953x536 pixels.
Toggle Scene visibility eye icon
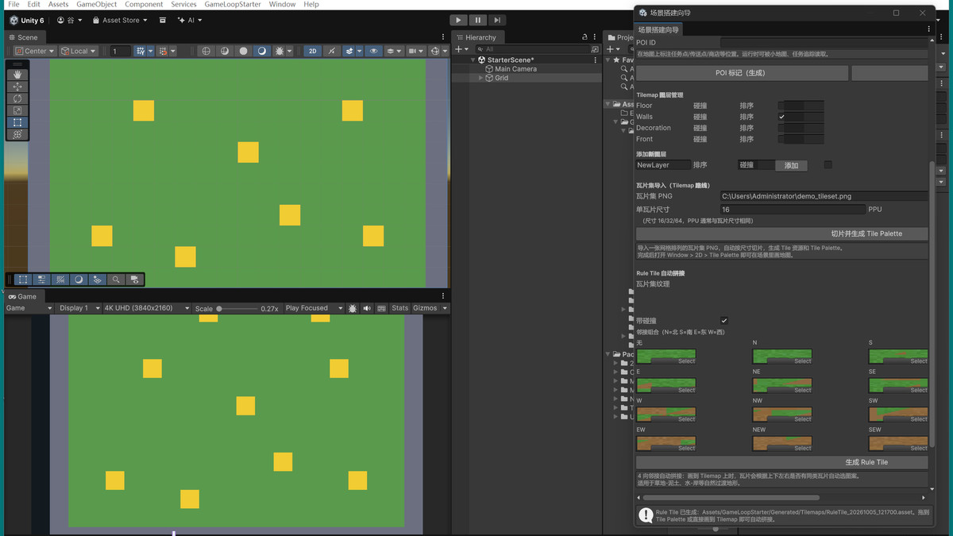[374, 51]
